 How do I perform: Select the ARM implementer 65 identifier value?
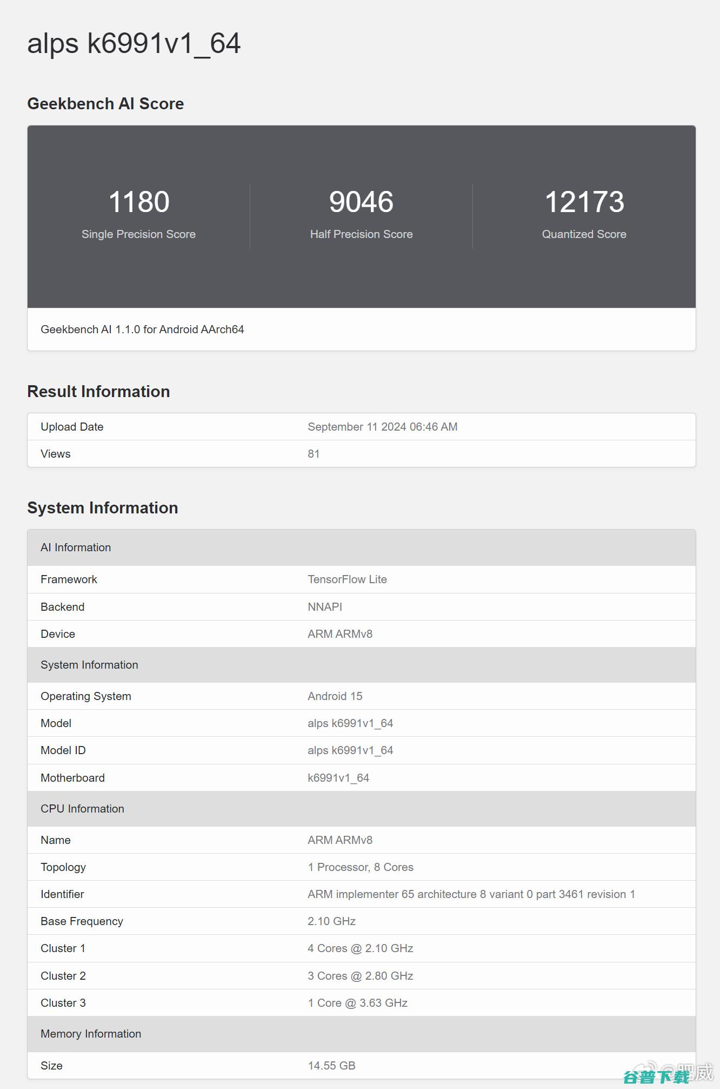click(x=471, y=894)
